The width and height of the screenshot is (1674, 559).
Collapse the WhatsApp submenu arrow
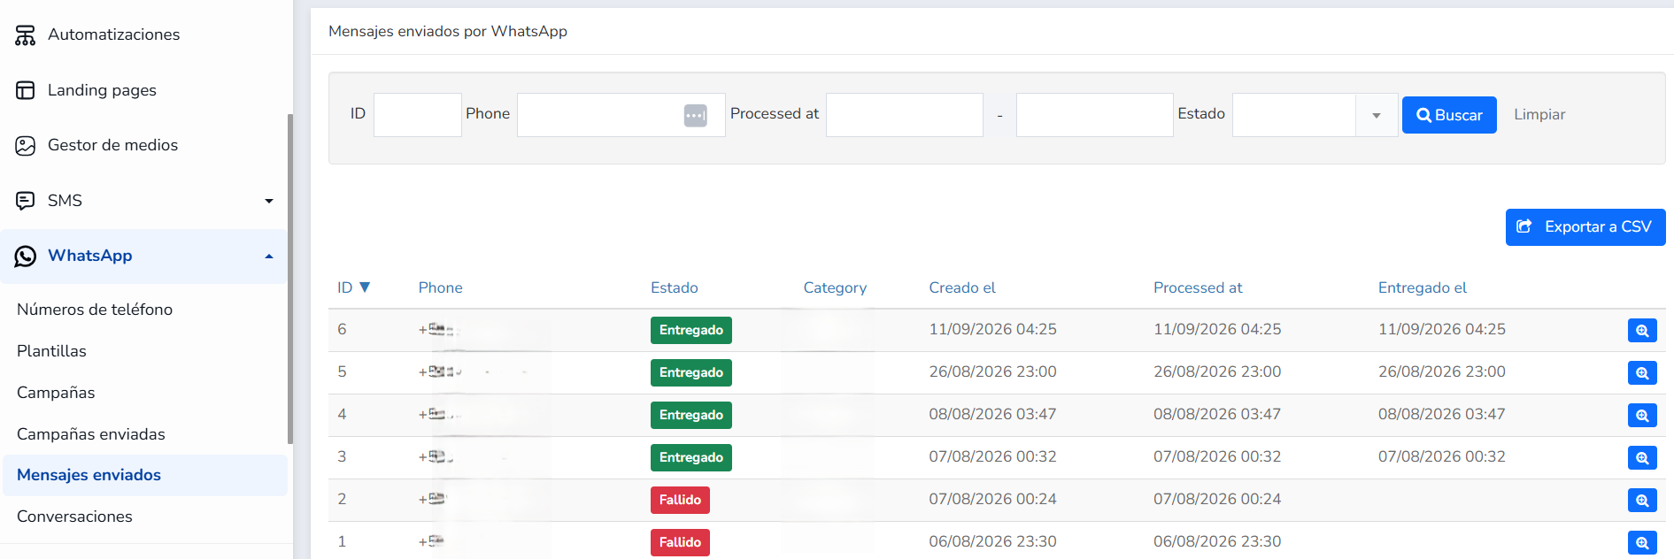tap(269, 257)
